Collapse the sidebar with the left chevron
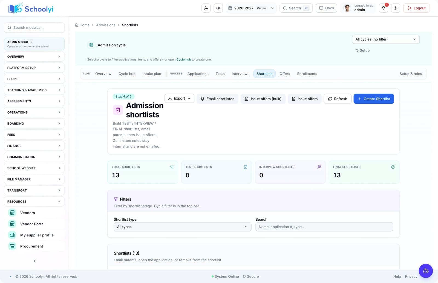 point(34,261)
